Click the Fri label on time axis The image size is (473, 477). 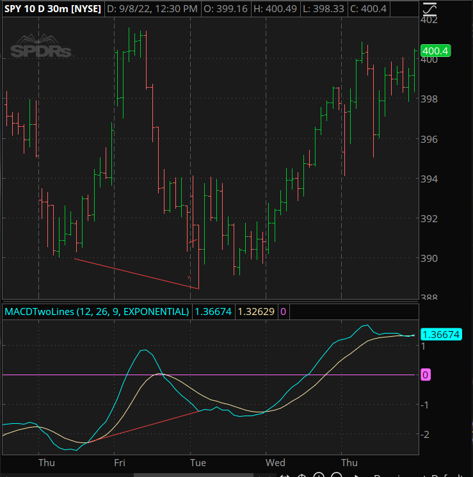click(120, 463)
